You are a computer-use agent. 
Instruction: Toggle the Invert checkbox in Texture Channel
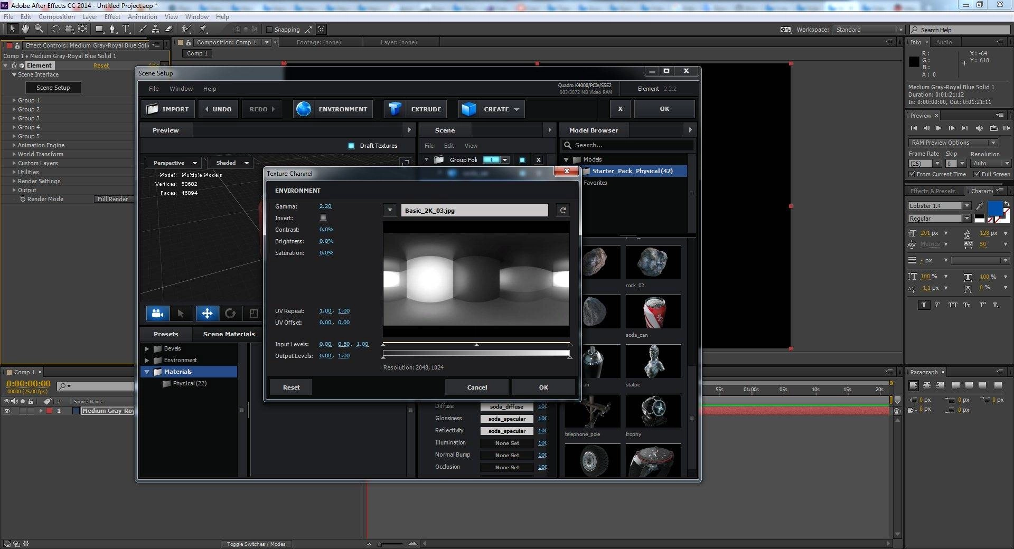coord(323,217)
